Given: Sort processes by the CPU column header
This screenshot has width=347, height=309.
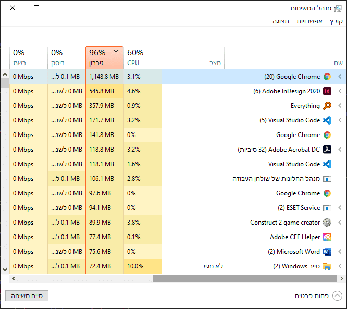Looking at the screenshot, I should click(x=142, y=58).
